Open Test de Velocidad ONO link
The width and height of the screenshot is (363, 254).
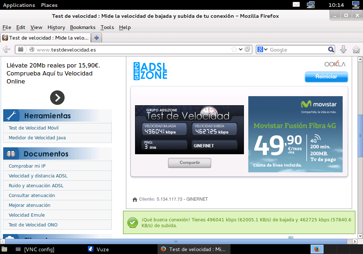coord(33,225)
